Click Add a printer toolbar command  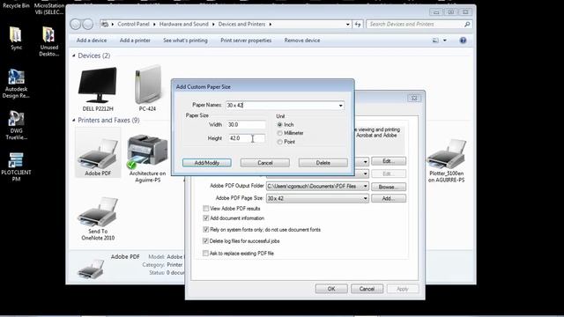[x=135, y=41]
